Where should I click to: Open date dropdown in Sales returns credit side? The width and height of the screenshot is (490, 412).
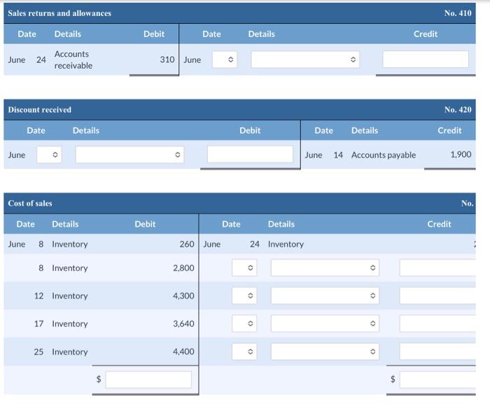tap(225, 60)
